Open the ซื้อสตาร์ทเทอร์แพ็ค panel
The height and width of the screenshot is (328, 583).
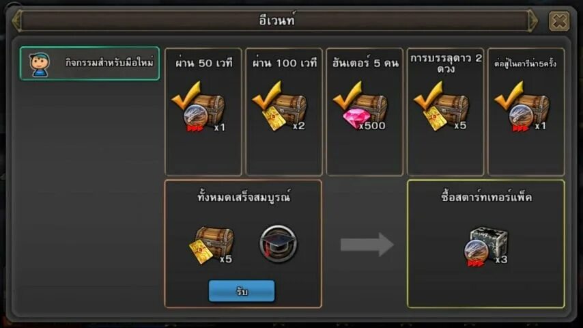point(486,244)
